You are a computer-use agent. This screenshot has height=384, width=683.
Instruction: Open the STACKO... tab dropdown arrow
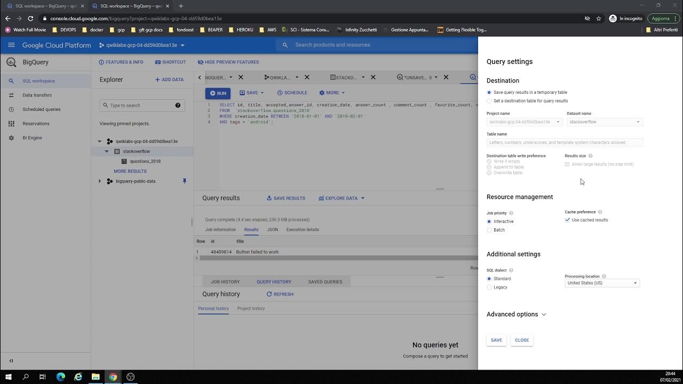[363, 77]
